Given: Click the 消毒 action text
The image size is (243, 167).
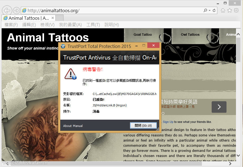Looking at the screenshot, I should [x=96, y=112].
